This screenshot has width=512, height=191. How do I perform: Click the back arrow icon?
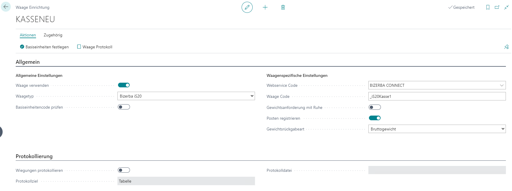(x=6, y=7)
